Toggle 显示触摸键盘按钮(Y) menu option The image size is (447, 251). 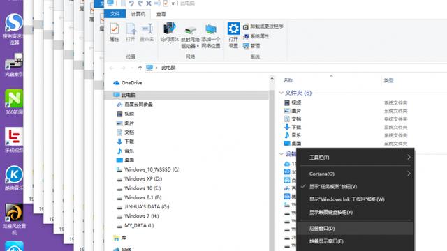click(356, 212)
